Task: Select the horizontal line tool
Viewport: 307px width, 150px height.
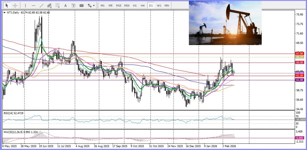Action: (x=33, y=5)
